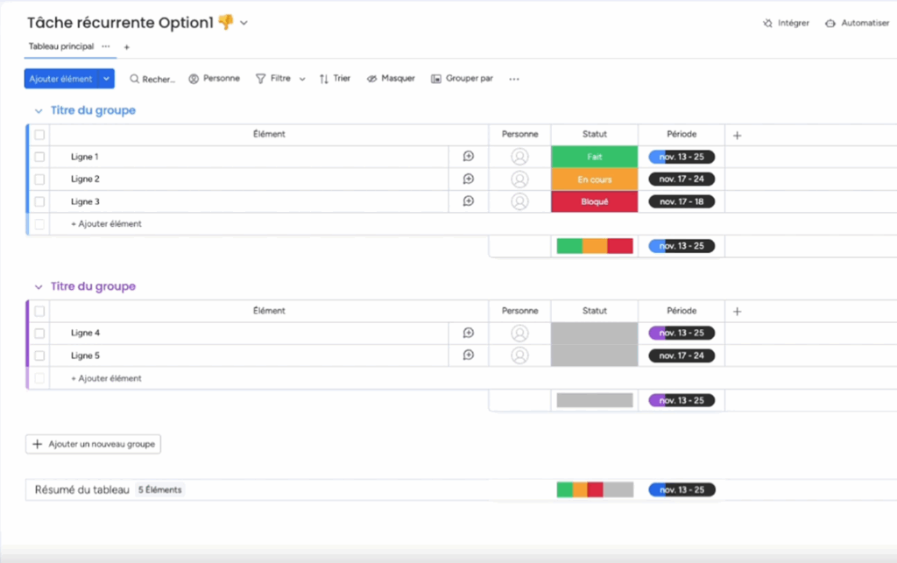The image size is (897, 563).
Task: Open Tableau principal tab options ellipsis
Action: [x=106, y=46]
